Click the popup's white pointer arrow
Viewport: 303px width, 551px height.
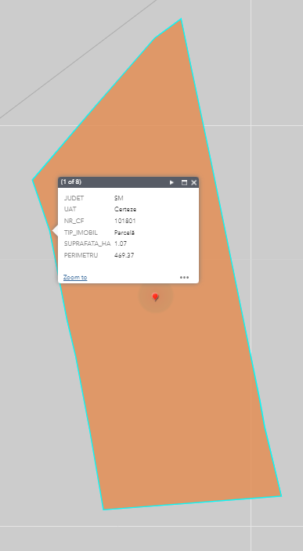[55, 231]
